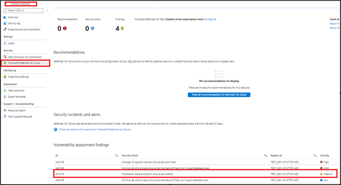Click the Data Discovery & Classification icon

point(5,57)
